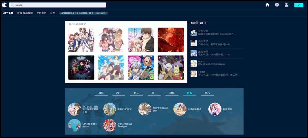This screenshot has width=308, height=138.
Task: Open the 女高中生的无所事事 title
Action: click(161, 109)
